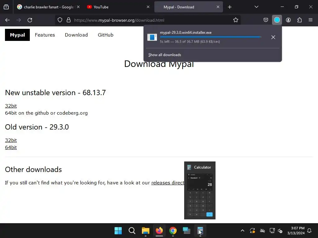Bookmark this page with the star
The width and height of the screenshot is (318, 238).
pyautogui.click(x=235, y=20)
